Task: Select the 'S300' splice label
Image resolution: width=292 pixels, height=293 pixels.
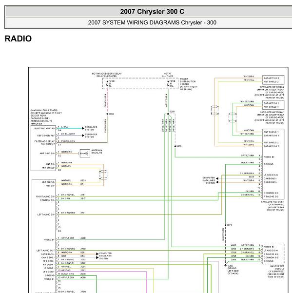Action: coord(111,114)
